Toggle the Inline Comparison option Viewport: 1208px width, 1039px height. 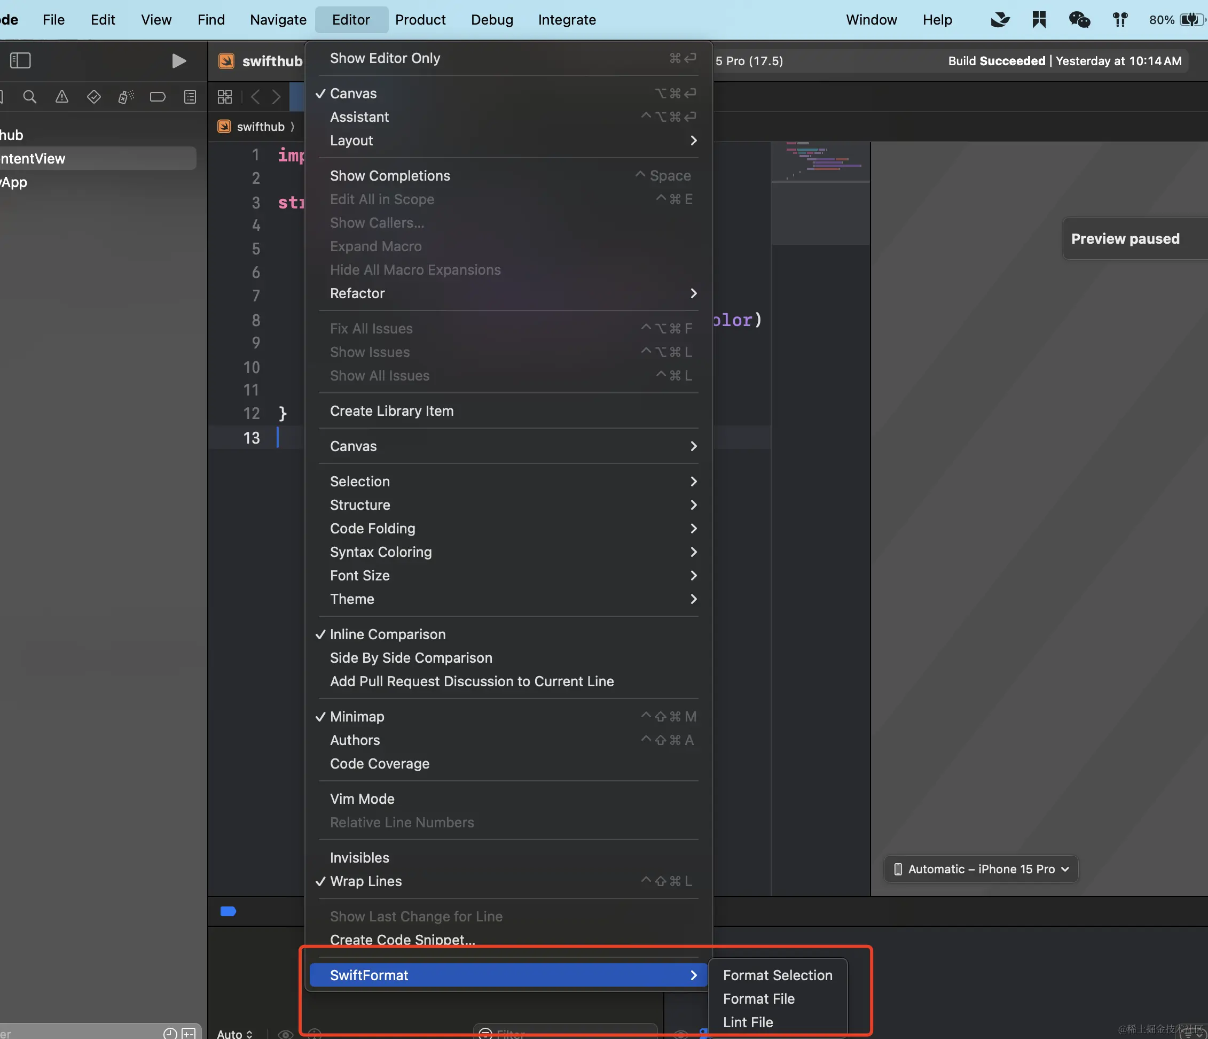[x=387, y=634]
